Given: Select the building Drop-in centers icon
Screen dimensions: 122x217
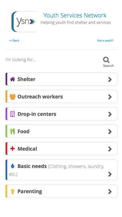Looking at the screenshot, I should (12, 114).
